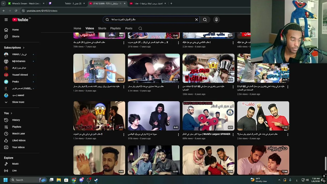
Task: Open Home in the sidebar
Action: pos(15,30)
